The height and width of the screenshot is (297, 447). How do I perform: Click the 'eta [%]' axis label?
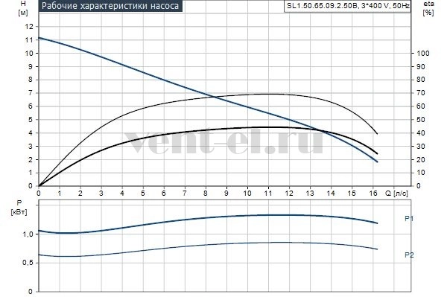428,8
